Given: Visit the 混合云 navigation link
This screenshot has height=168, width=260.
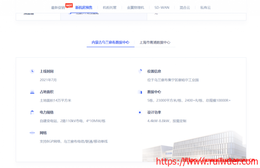Looking at the screenshot, I should pos(185,8).
